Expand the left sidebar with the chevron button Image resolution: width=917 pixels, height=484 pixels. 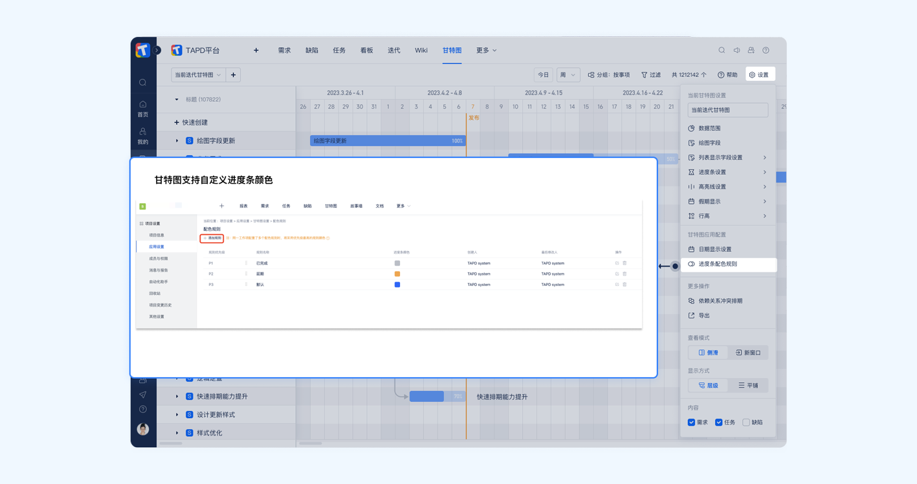click(157, 50)
